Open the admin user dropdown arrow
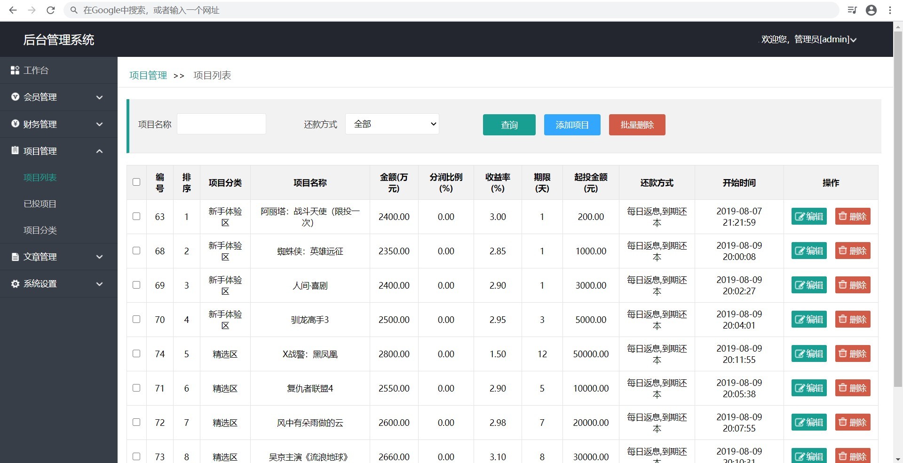Image resolution: width=903 pixels, height=463 pixels. pos(853,40)
